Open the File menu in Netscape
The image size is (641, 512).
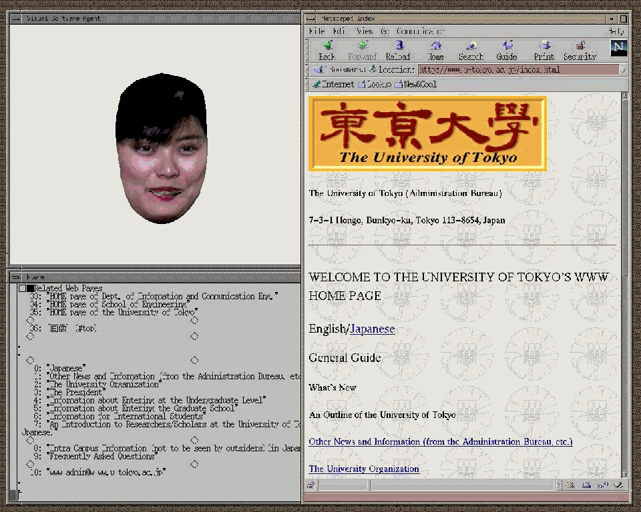click(316, 31)
